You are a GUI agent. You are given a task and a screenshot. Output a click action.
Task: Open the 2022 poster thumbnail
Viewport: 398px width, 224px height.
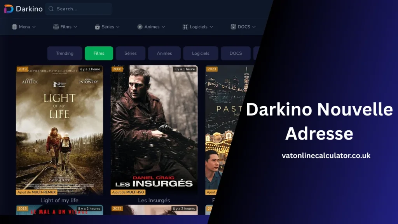[x=154, y=210]
